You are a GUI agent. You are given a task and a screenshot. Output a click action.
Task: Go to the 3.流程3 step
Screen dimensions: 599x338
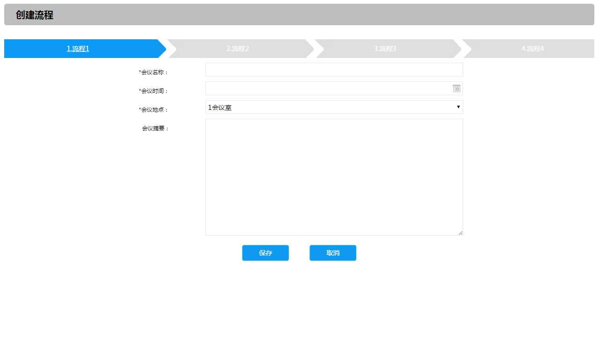(x=385, y=49)
